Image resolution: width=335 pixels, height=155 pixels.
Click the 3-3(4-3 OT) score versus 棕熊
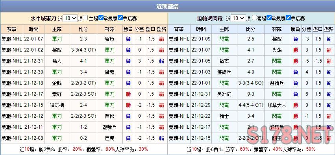83,50
